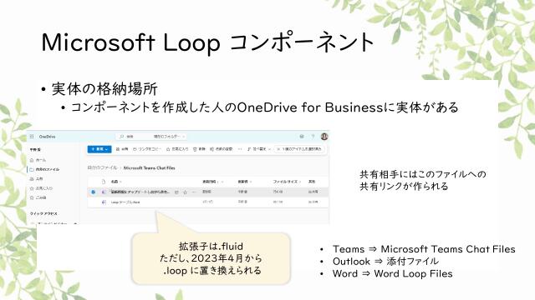Select 自分のファイル (My files) in sidebar

coord(44,169)
